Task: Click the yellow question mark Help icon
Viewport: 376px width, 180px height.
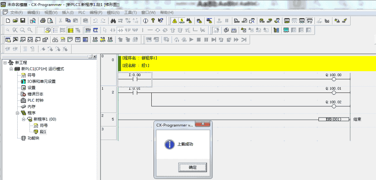Action: click(153, 21)
